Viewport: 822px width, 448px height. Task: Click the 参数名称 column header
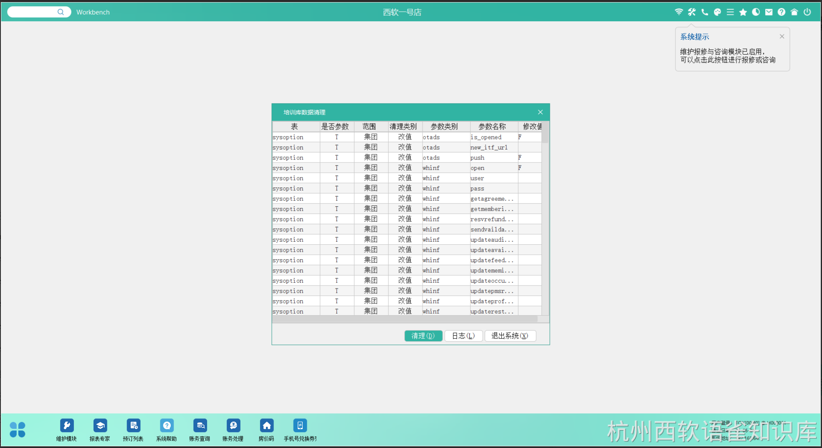[x=494, y=127]
